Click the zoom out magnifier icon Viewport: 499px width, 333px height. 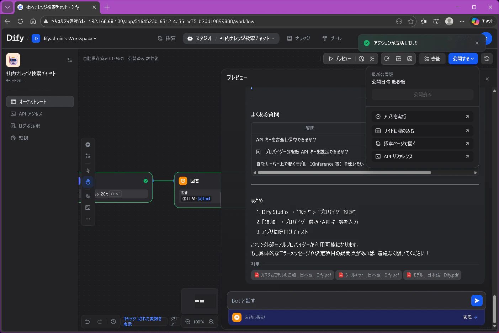188,322
